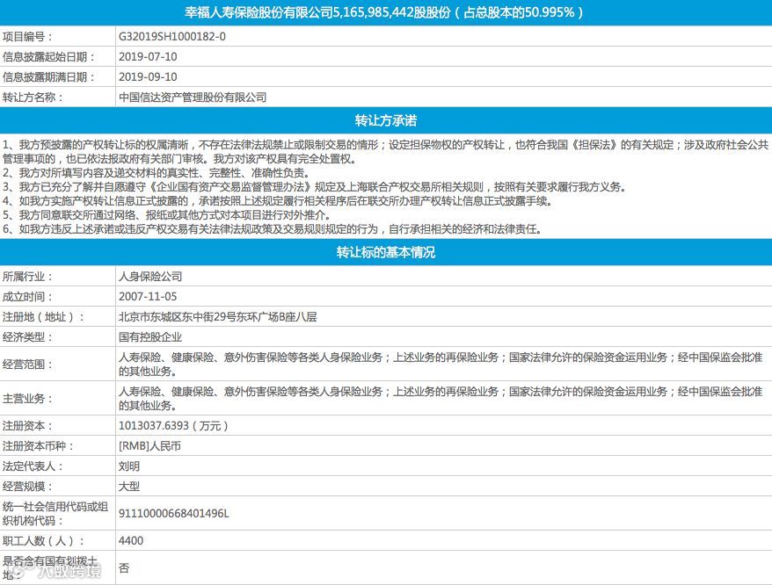The width and height of the screenshot is (772, 585).
Task: Click commitment item 4 about 正式披露手续
Action: tap(278, 201)
